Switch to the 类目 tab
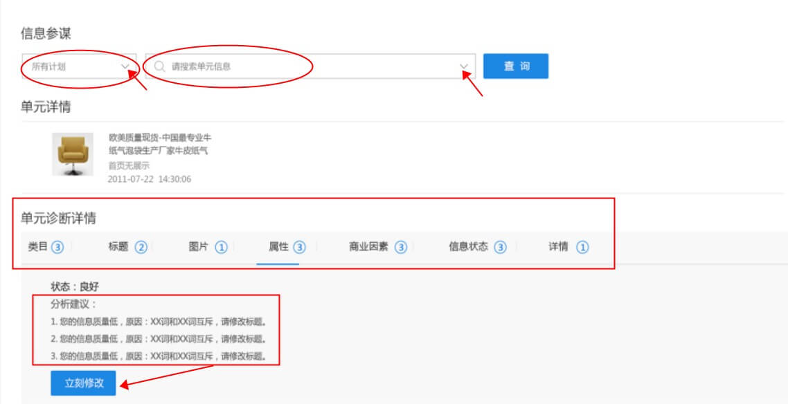 point(37,247)
